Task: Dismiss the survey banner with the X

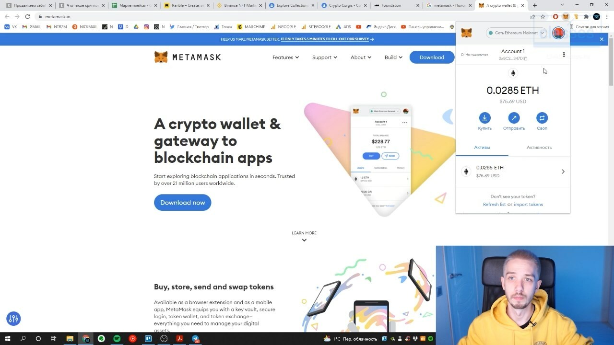Action: click(602, 39)
